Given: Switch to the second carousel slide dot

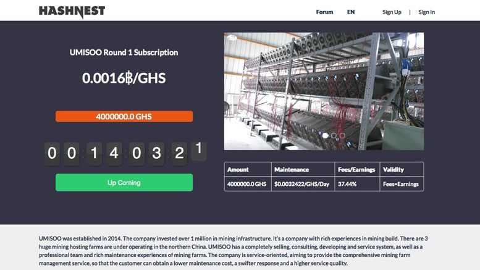Looking at the screenshot, I should [x=334, y=135].
